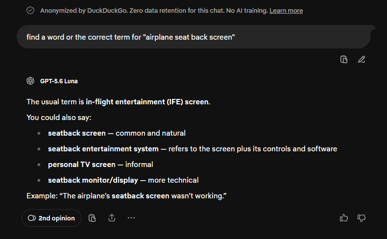Copy the assistant response
387x239 pixels.
pos(92,218)
